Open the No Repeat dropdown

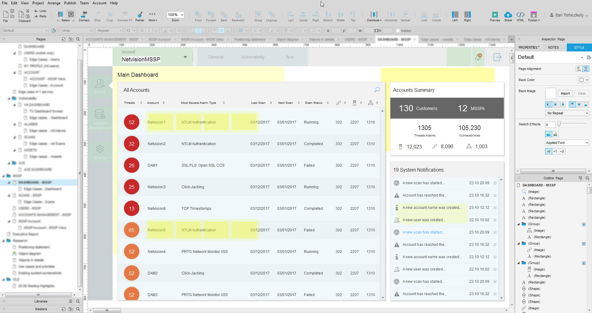point(567,113)
